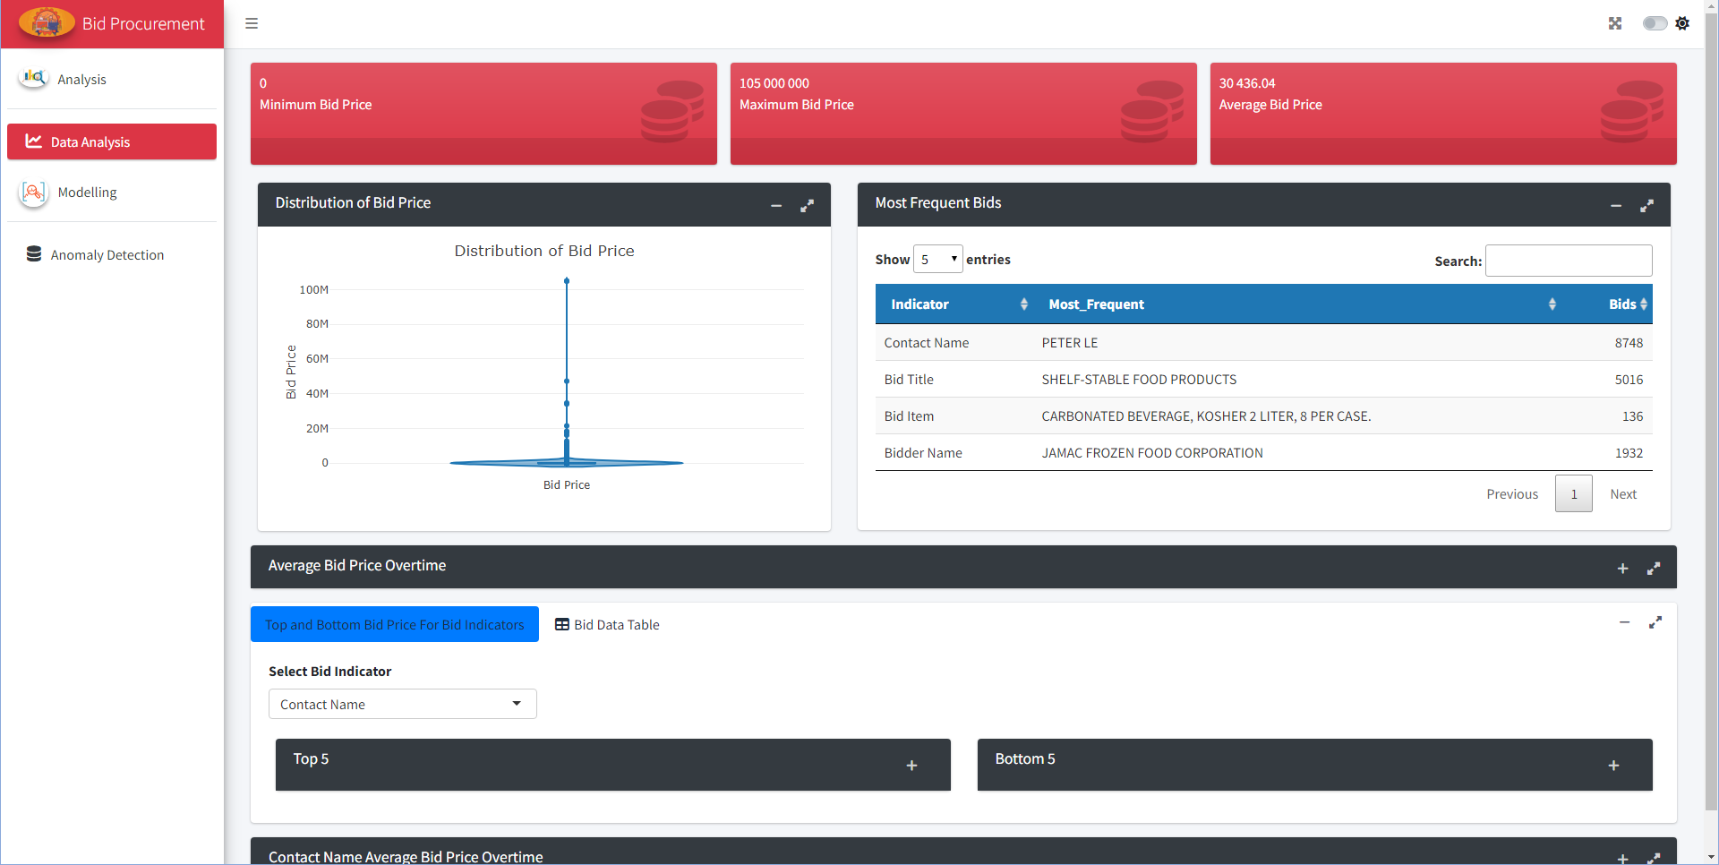The image size is (1719, 865).
Task: Expand the Average Bid Price Overtime panel
Action: 1622,569
